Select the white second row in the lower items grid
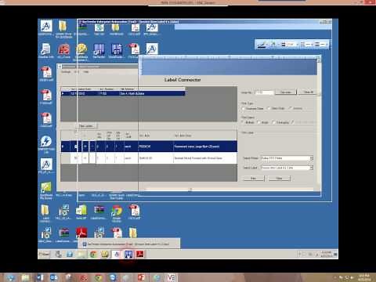376x282 pixels. [x=149, y=158]
